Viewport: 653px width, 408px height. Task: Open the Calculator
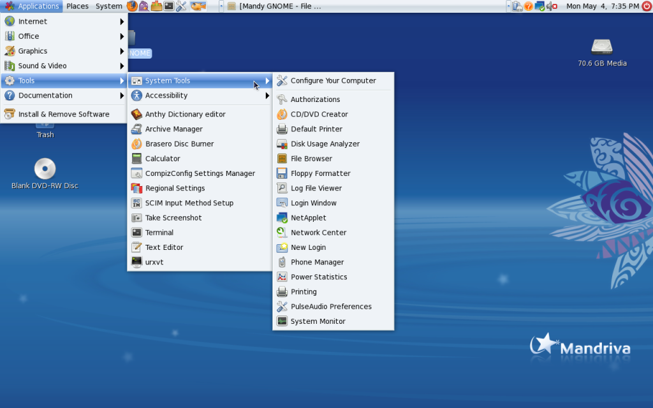pyautogui.click(x=200, y=159)
